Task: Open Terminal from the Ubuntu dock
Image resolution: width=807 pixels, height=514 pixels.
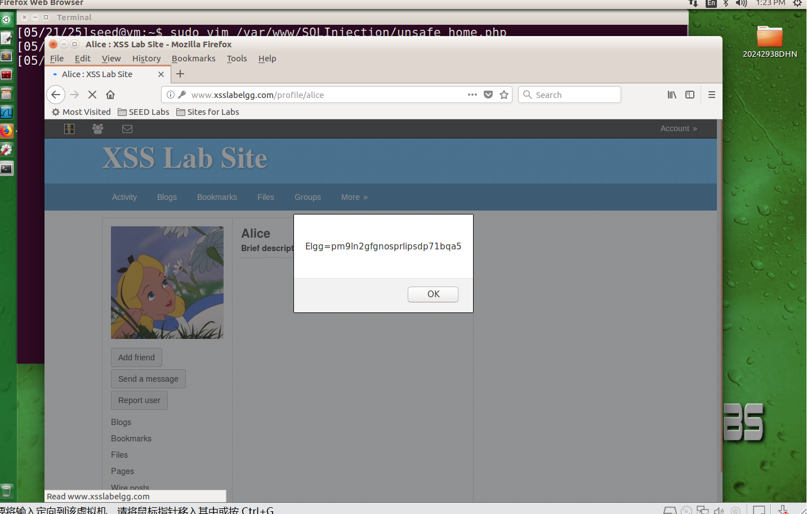Action: pos(7,168)
